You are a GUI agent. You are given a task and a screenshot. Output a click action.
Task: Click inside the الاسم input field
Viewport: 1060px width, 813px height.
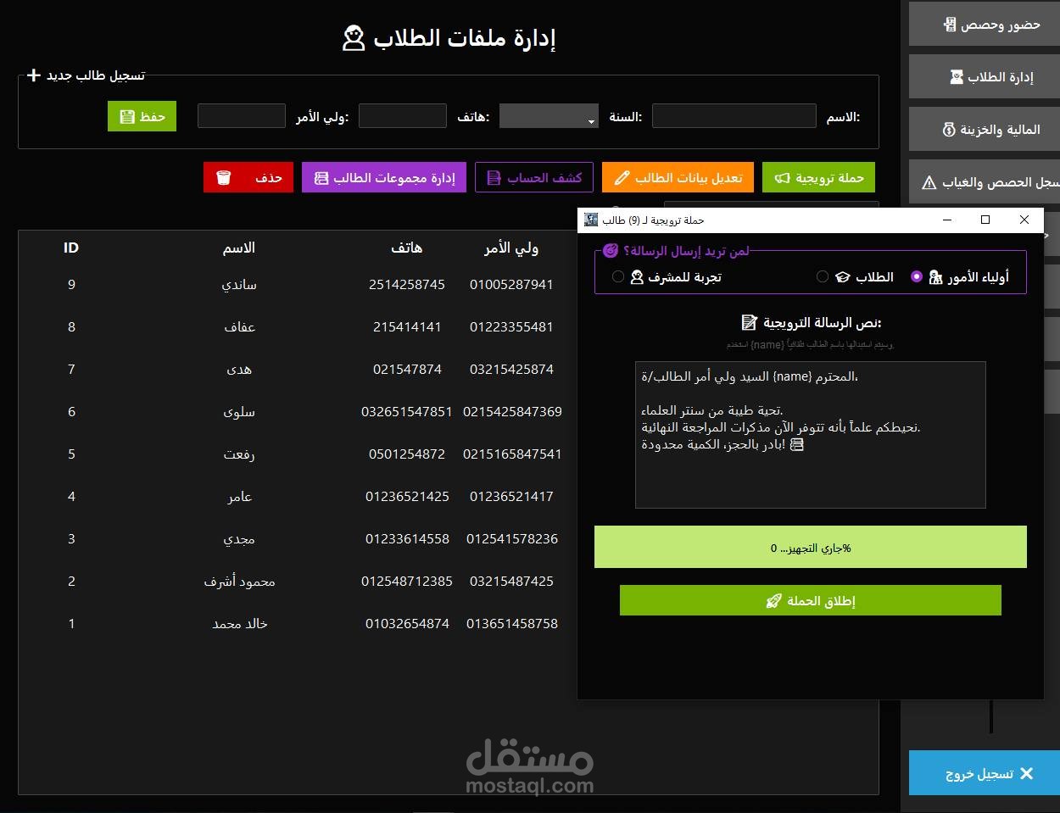734,116
